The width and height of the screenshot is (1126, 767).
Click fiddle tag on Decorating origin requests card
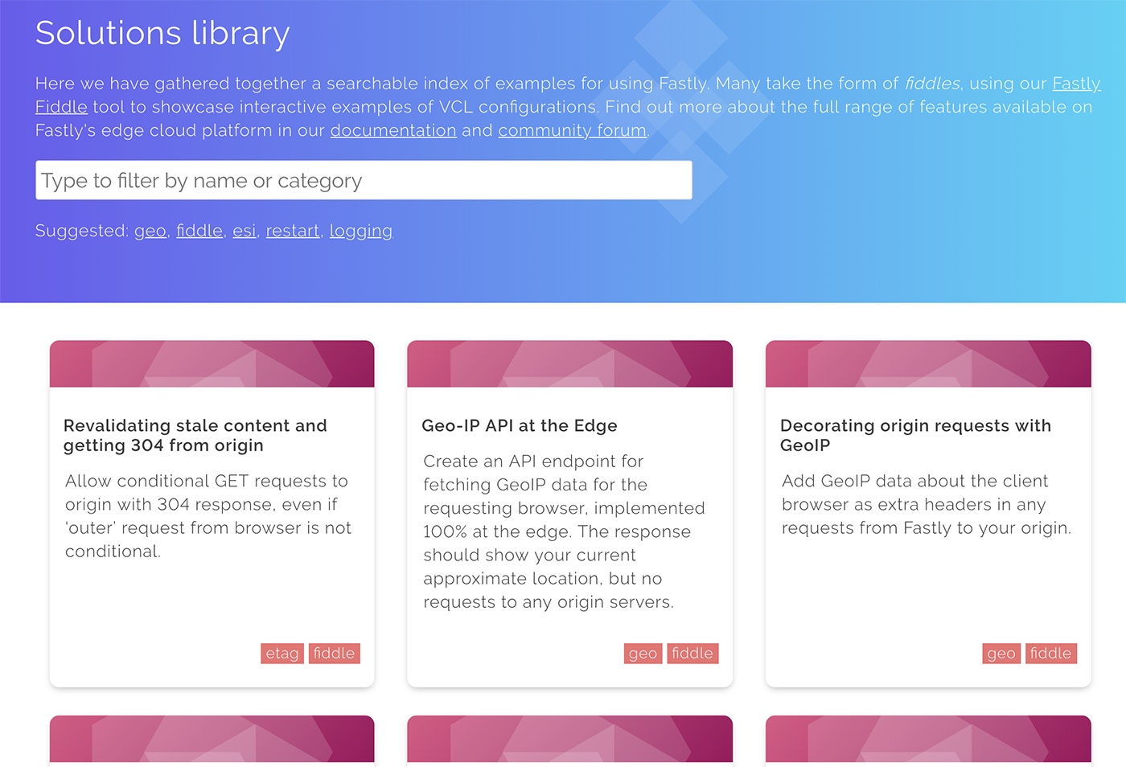click(x=1051, y=654)
